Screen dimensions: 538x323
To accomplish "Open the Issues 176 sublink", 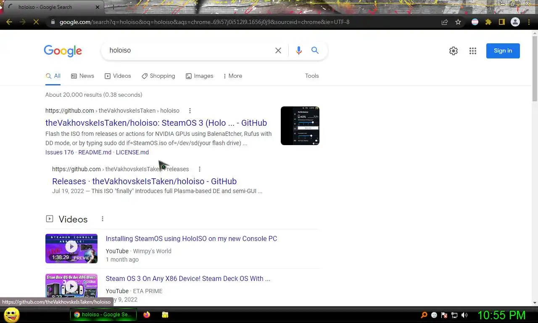I will [59, 152].
